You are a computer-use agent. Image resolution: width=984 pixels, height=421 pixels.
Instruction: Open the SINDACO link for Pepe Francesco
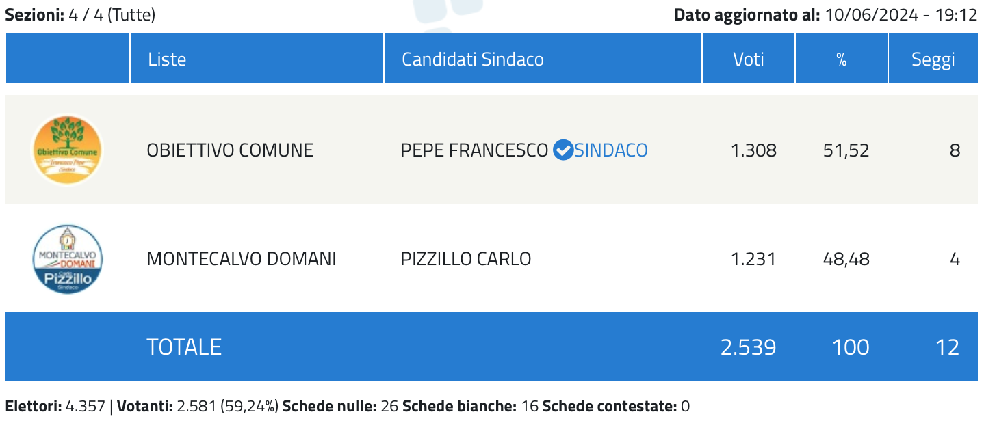tap(610, 150)
